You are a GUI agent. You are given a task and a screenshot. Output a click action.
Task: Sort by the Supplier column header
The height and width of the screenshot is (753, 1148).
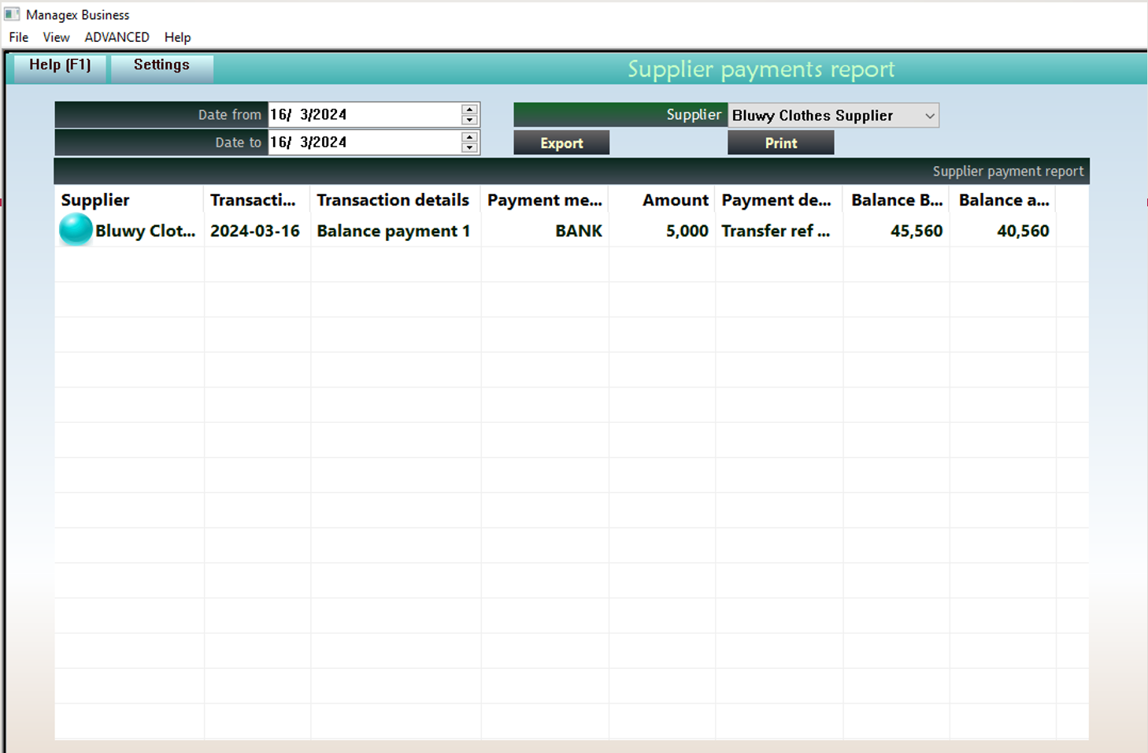pos(94,199)
